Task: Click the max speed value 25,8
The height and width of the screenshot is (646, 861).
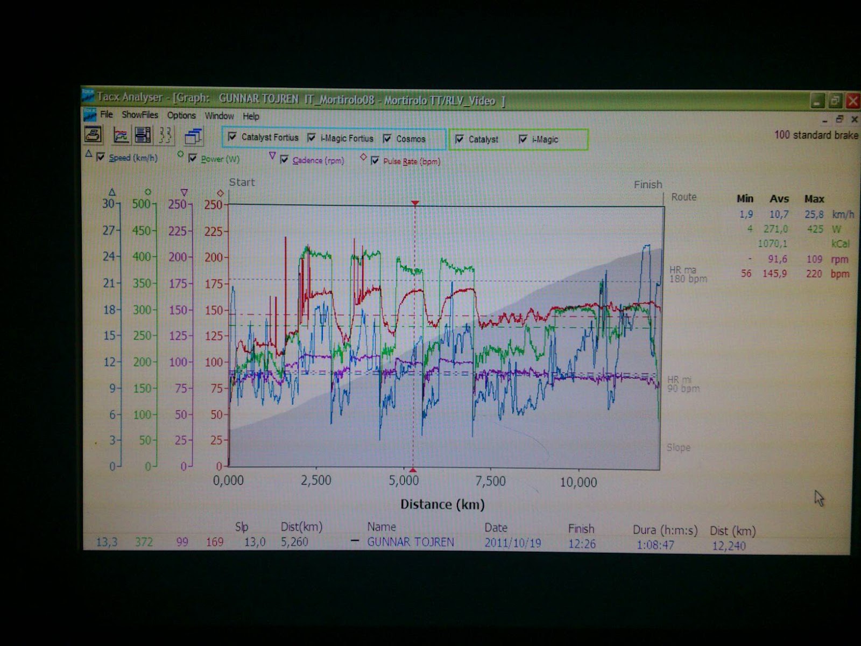Action: (814, 214)
